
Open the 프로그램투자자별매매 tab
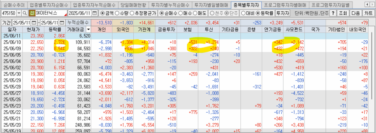285,4
